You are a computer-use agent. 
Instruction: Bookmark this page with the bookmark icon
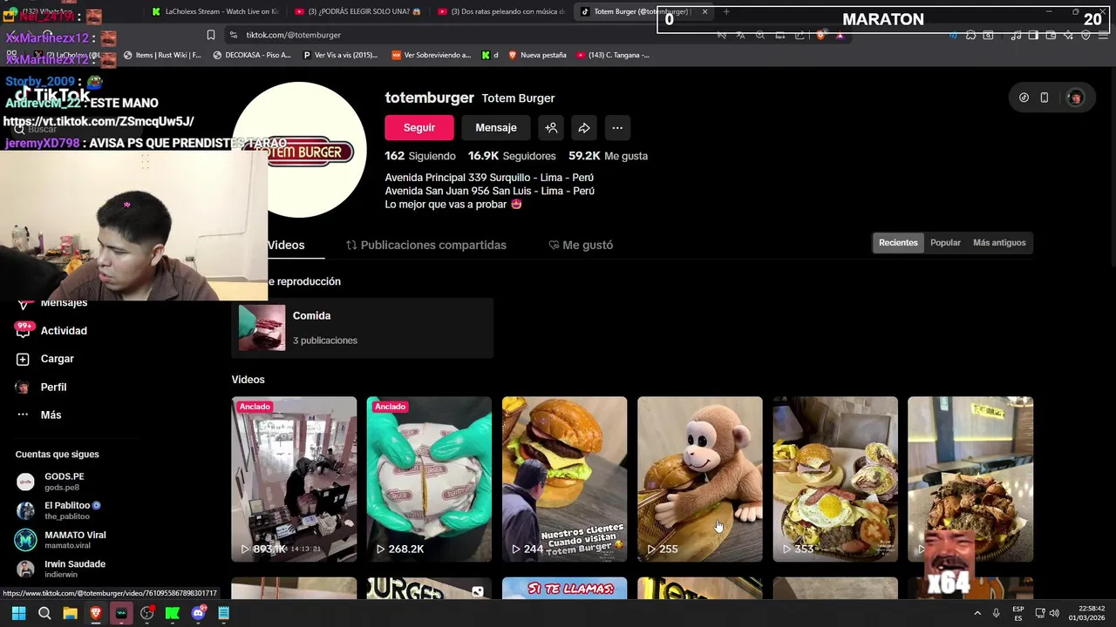tap(211, 35)
